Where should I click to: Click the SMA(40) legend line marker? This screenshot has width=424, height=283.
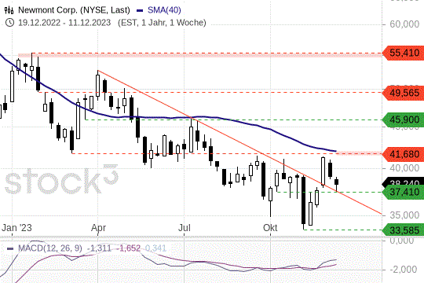140,10
